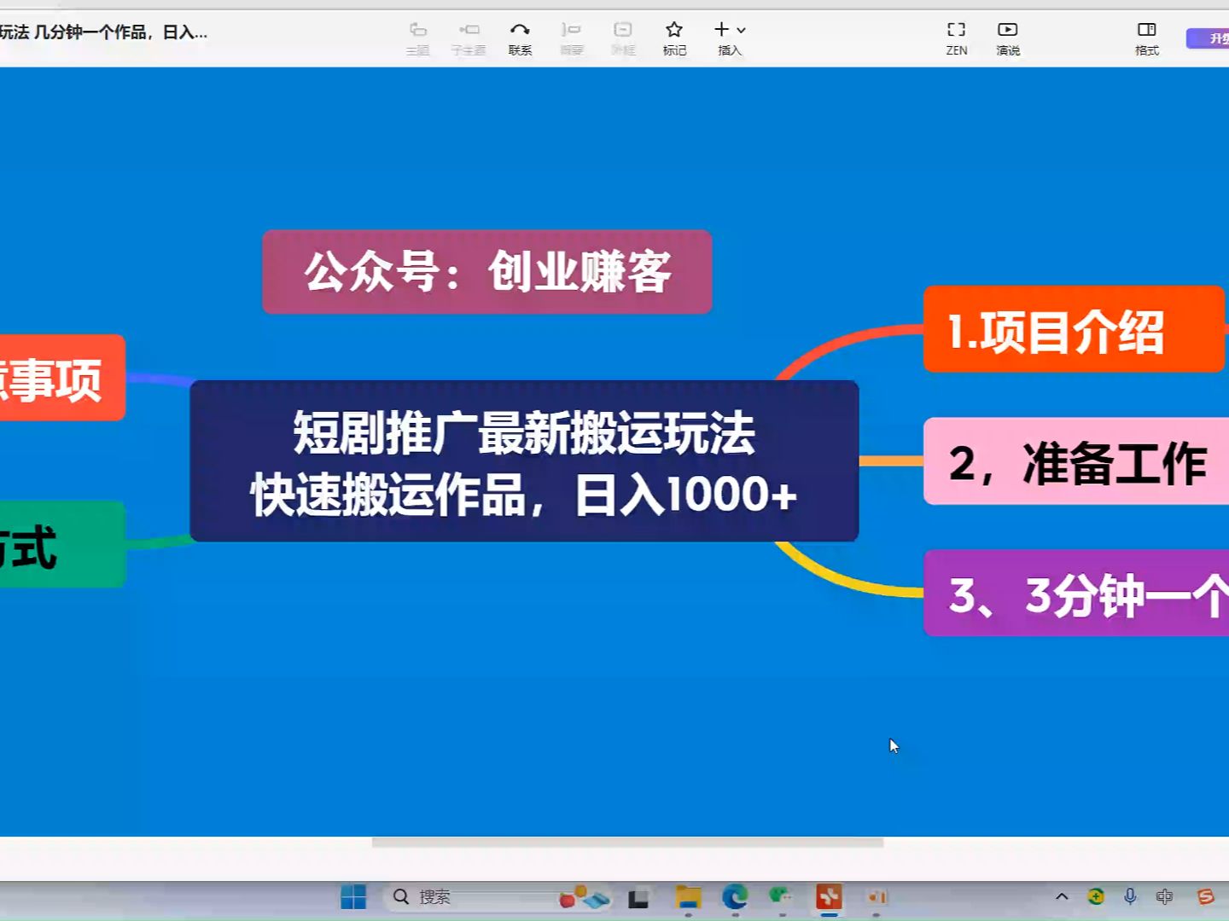The width and height of the screenshot is (1229, 921).
Task: Click the document title 玩法 几分钟一个作品
Action: pyautogui.click(x=103, y=32)
